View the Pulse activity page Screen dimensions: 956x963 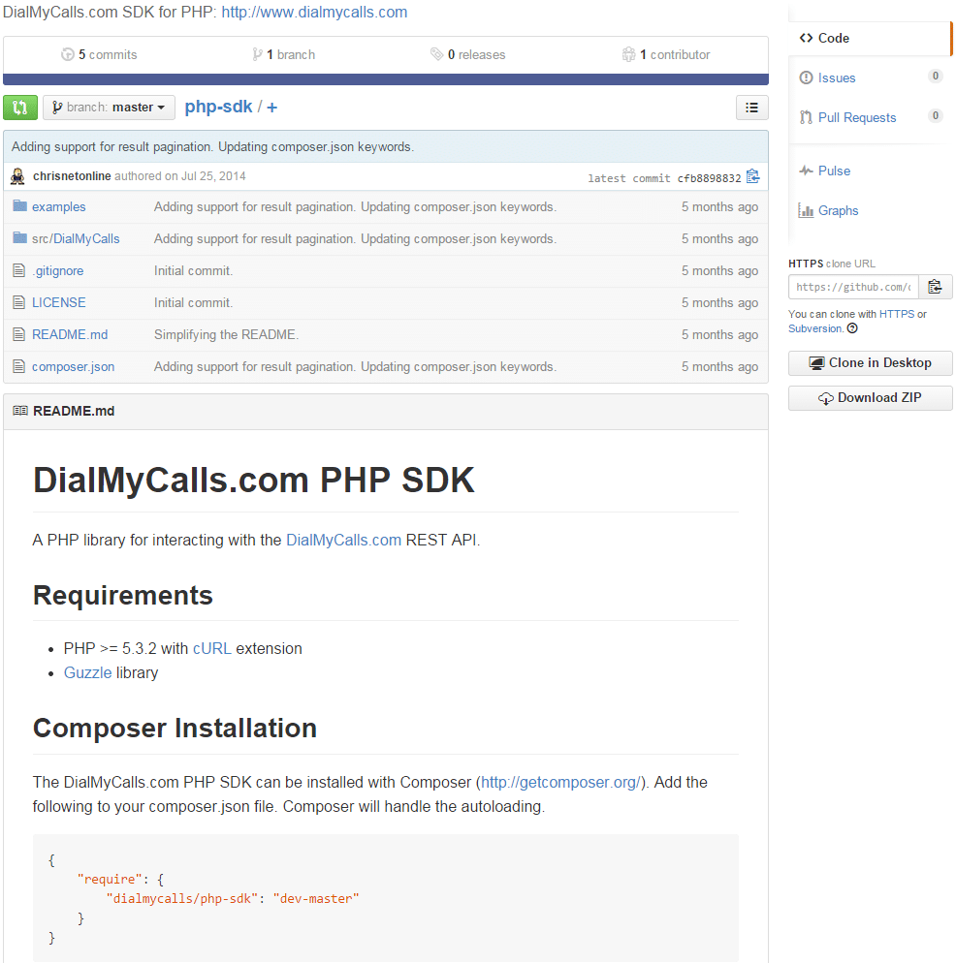(x=834, y=171)
